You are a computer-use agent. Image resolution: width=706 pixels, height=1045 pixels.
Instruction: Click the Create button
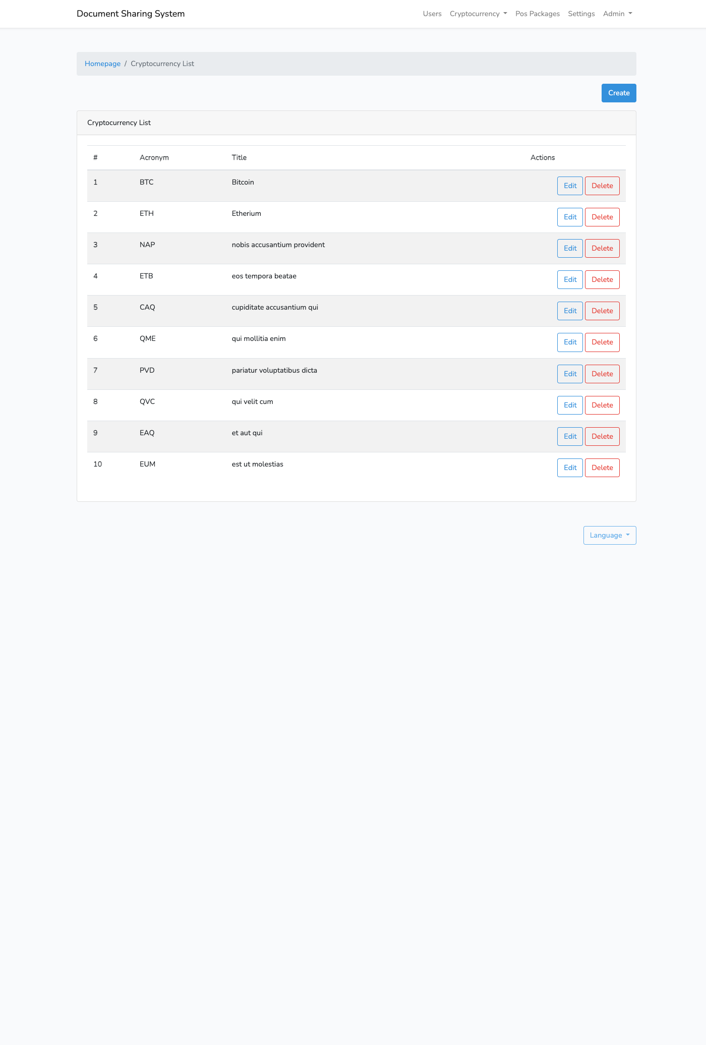click(619, 93)
